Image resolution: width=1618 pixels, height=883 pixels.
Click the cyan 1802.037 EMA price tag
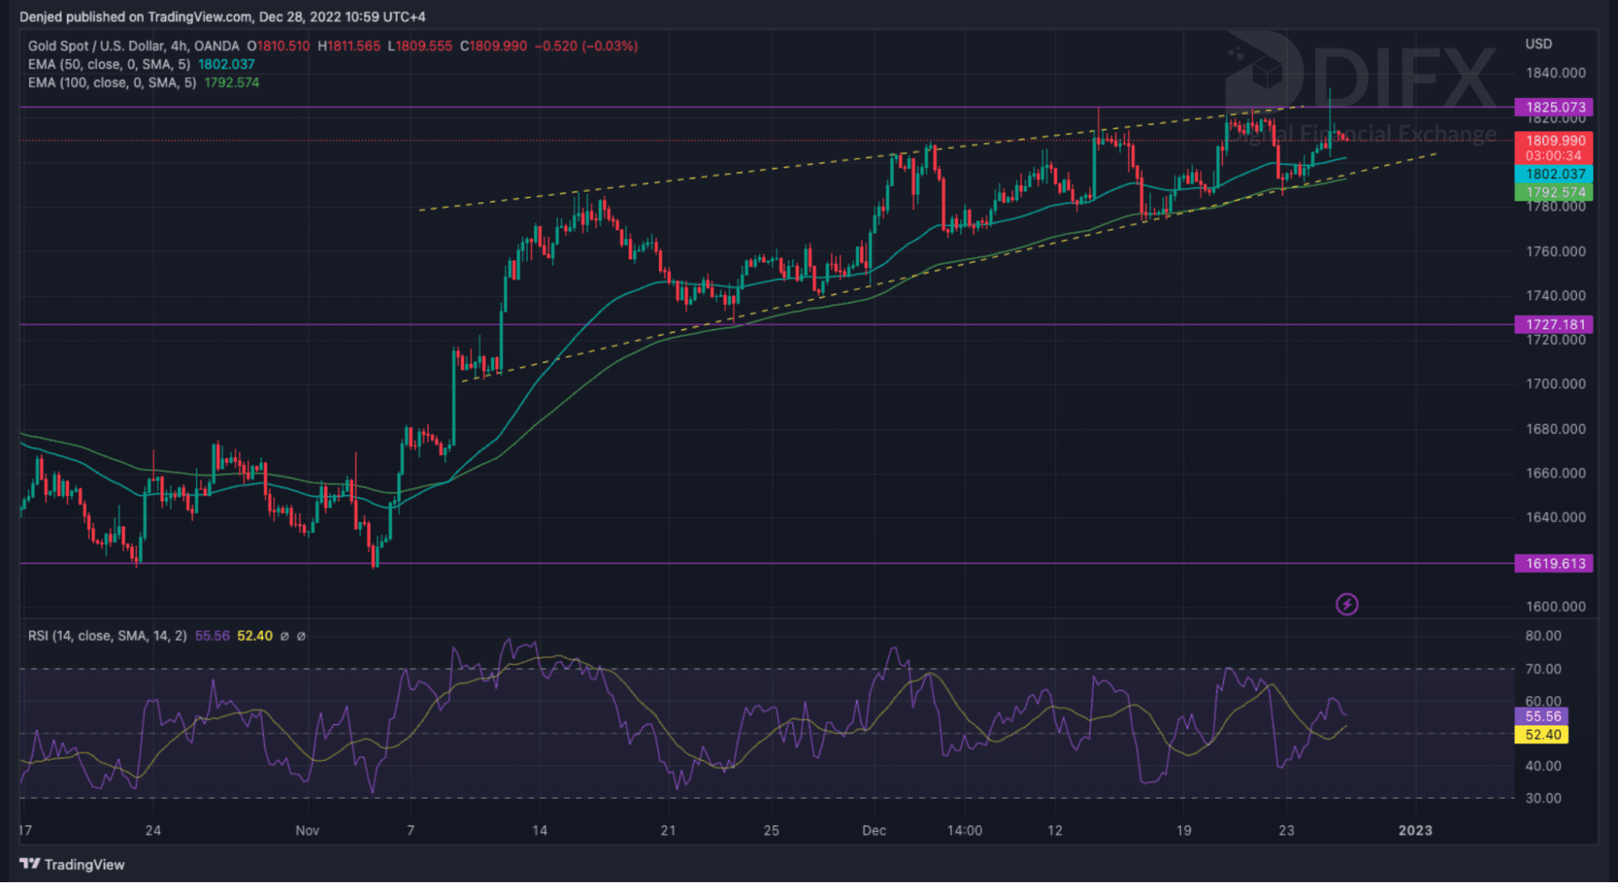[x=1553, y=174]
